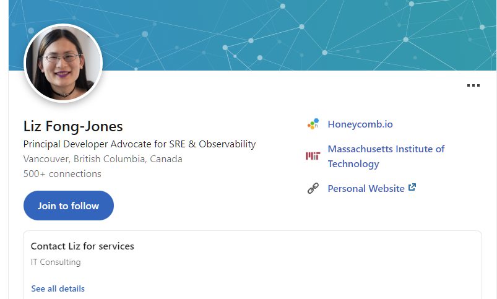Open the Honeycomb.io link
The image size is (497, 299).
click(360, 124)
